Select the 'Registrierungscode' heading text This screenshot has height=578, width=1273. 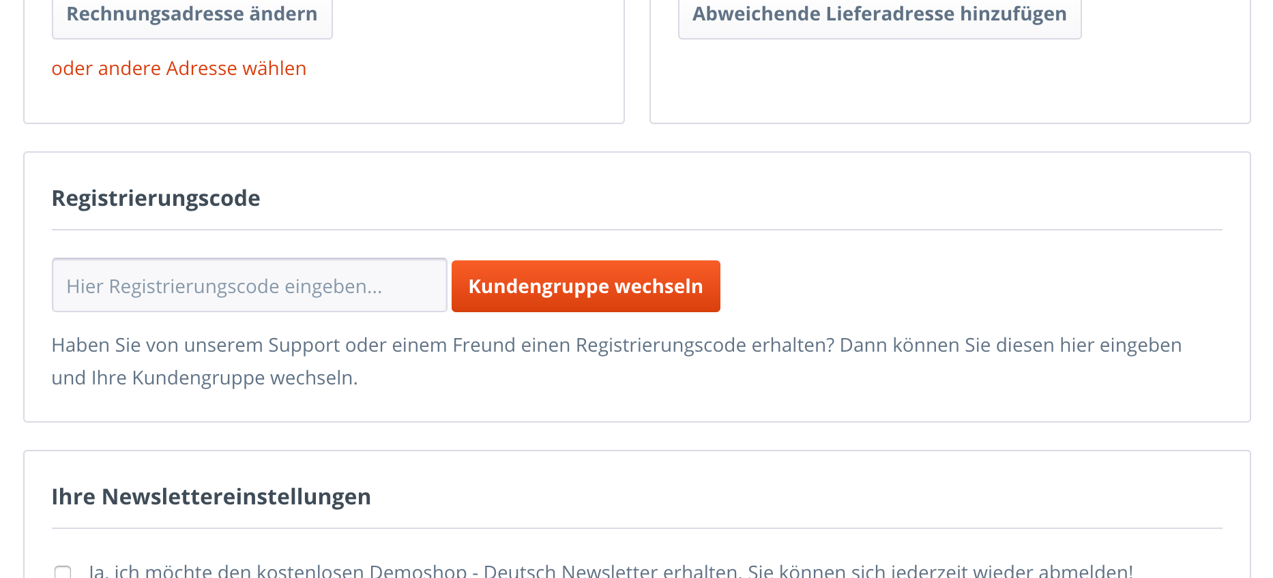(x=156, y=198)
